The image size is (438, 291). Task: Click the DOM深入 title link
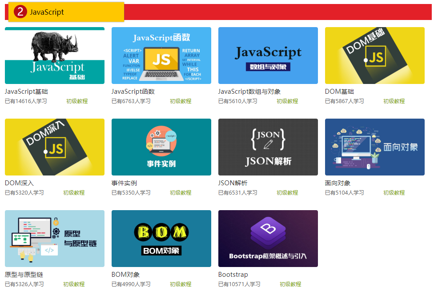19,183
